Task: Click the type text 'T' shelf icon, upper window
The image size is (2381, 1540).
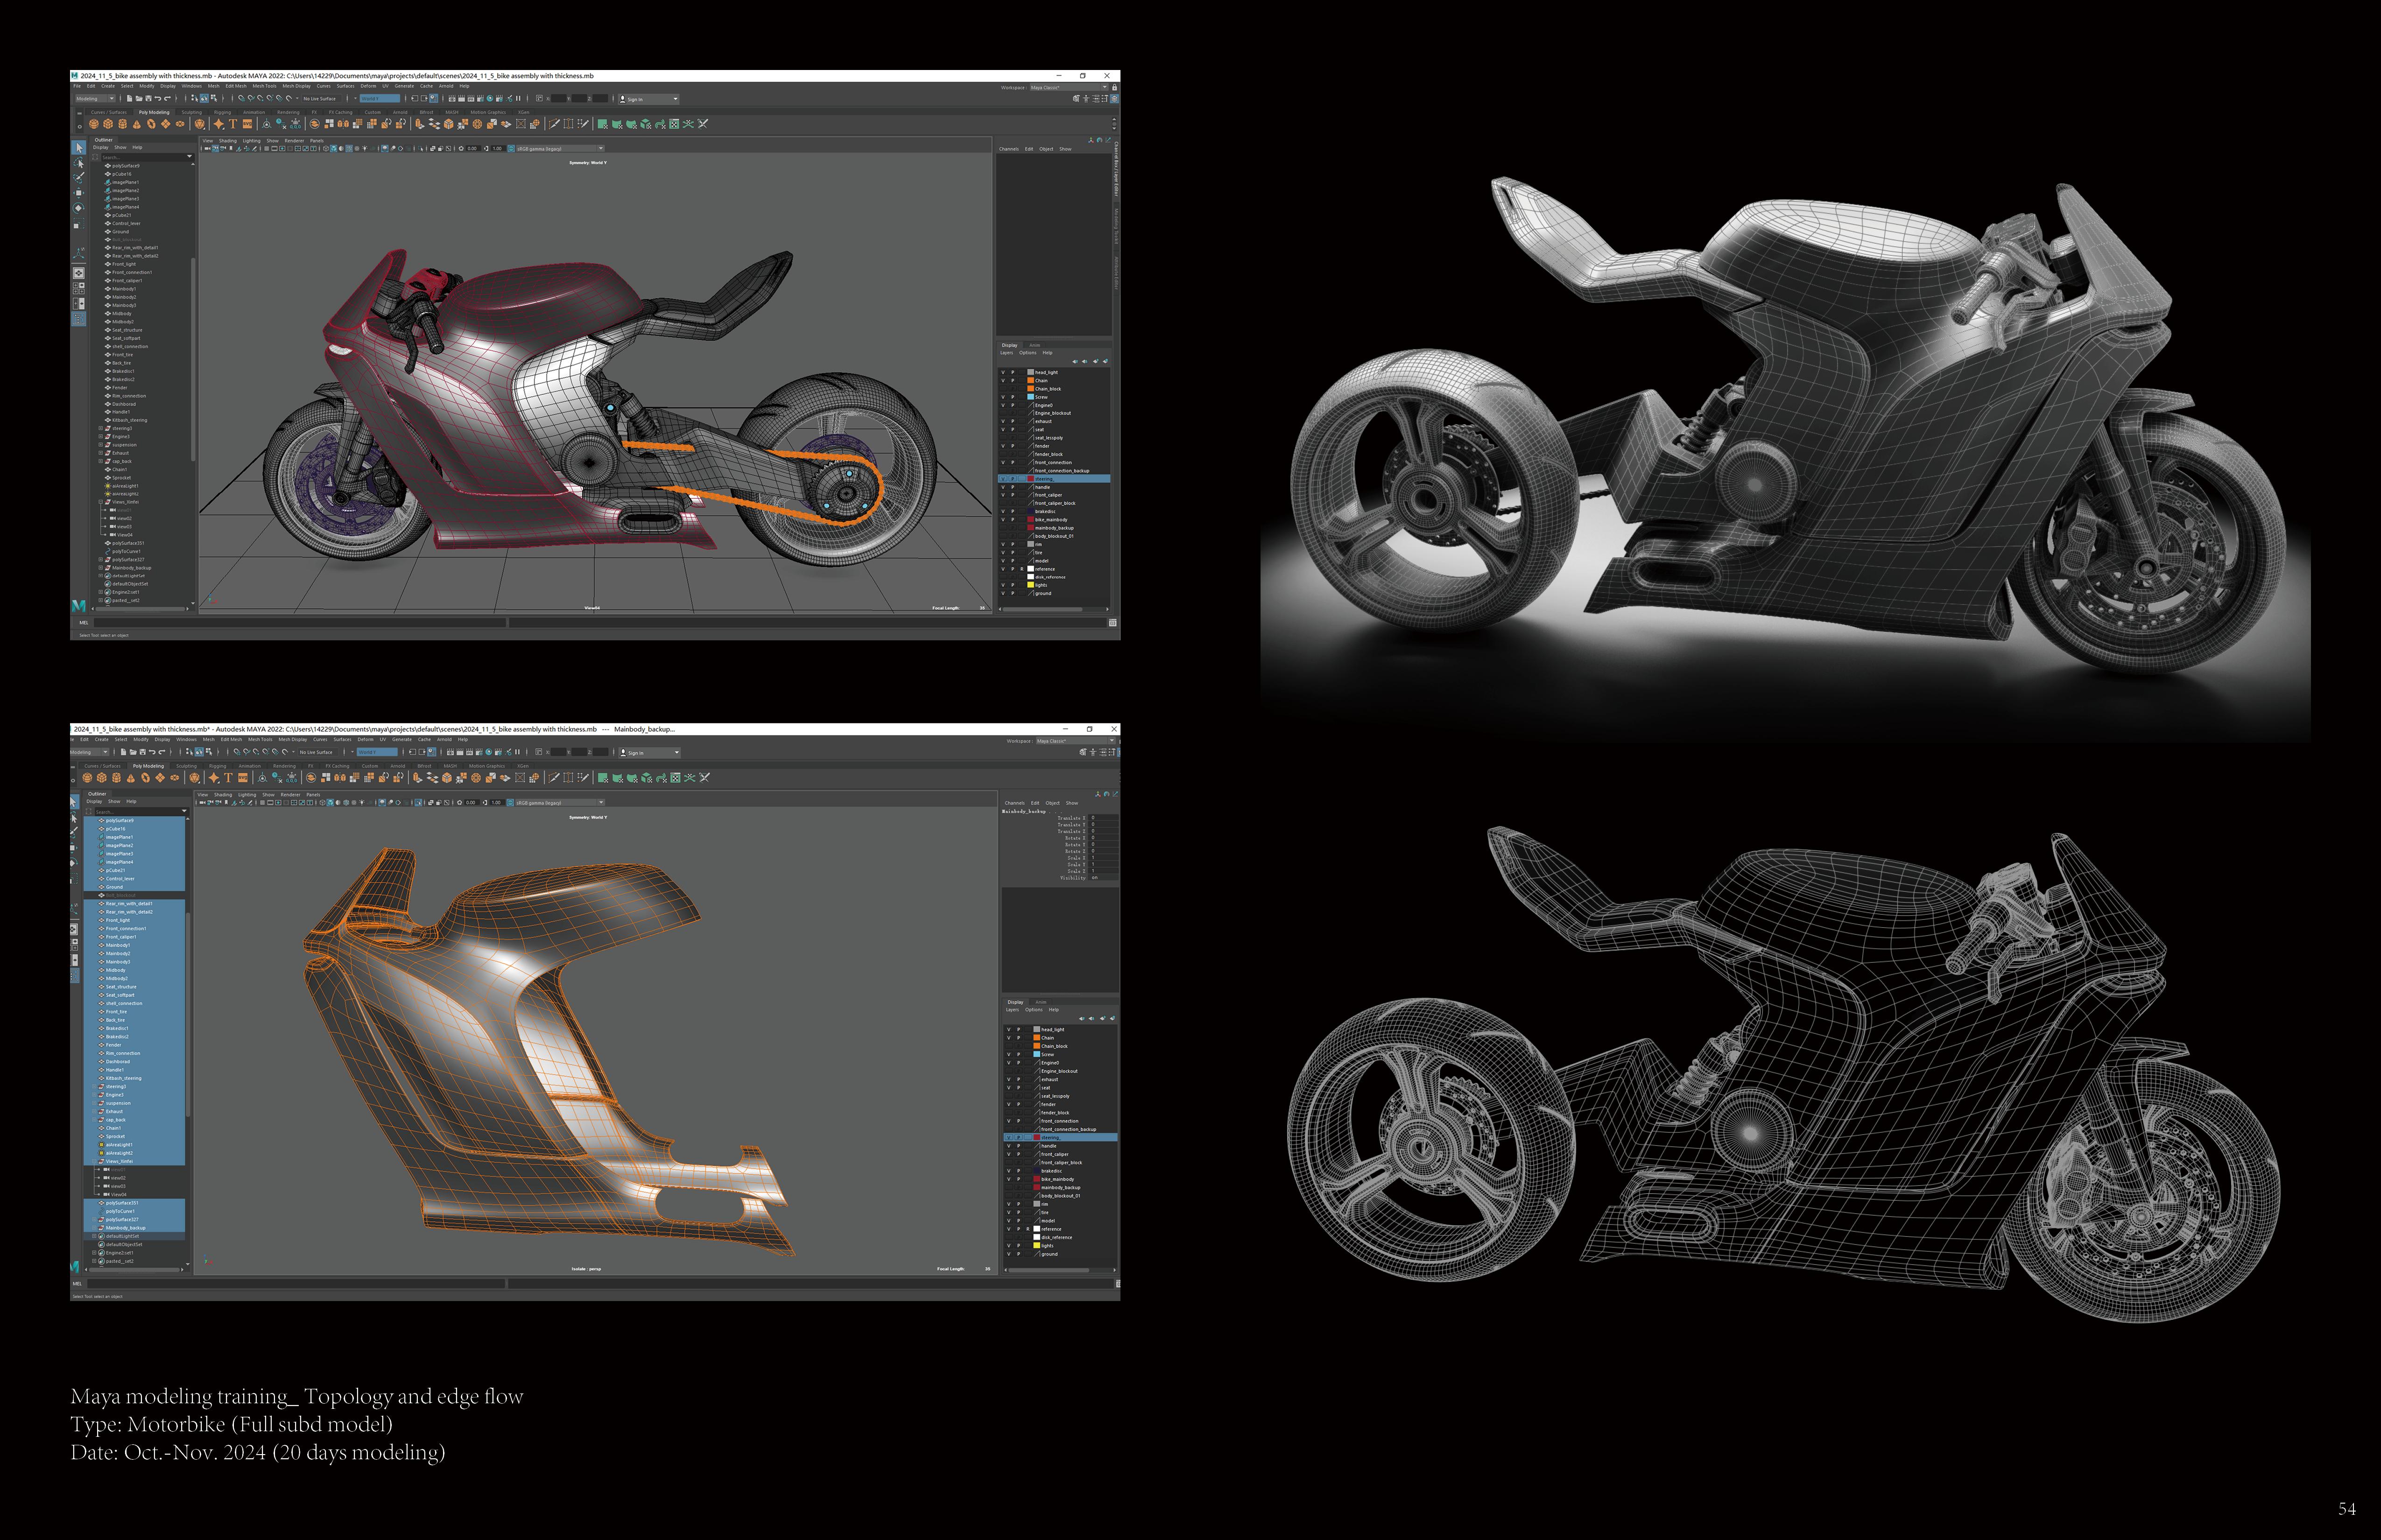Action: tap(232, 124)
